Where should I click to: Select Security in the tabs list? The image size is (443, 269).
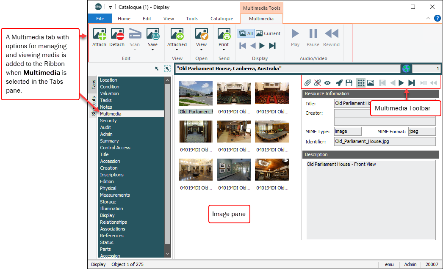point(108,121)
